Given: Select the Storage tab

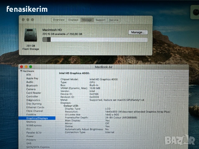Looking at the screenshot, I should tap(87, 20).
